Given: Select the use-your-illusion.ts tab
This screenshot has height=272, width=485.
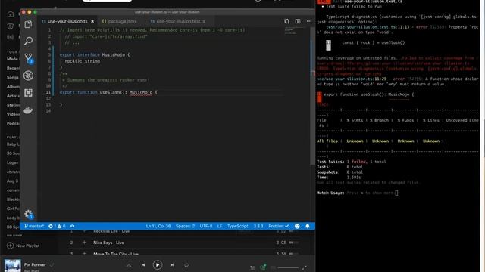Looking at the screenshot, I should click(67, 21).
